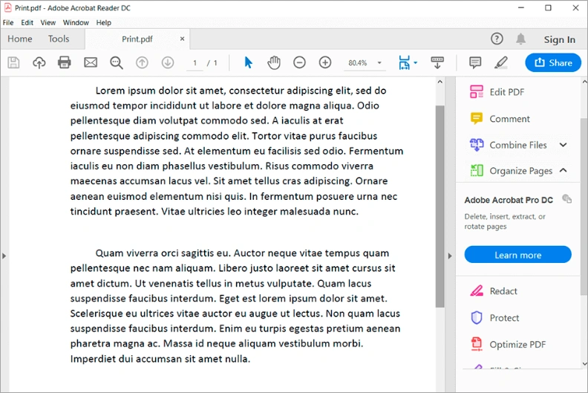Open the File menu
This screenshot has width=588, height=393.
[8, 22]
